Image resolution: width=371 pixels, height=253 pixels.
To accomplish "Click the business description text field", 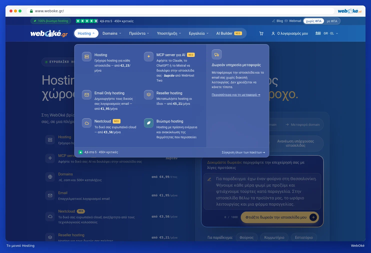I will coord(262,191).
